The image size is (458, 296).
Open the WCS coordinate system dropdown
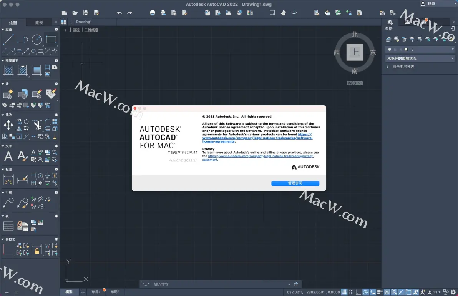[x=355, y=83]
